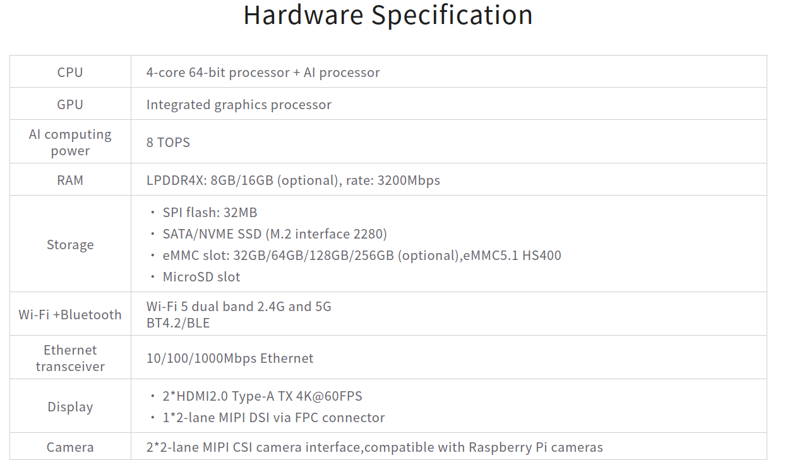Click the MicroSD slot bullet
This screenshot has width=790, height=460.
[x=201, y=276]
